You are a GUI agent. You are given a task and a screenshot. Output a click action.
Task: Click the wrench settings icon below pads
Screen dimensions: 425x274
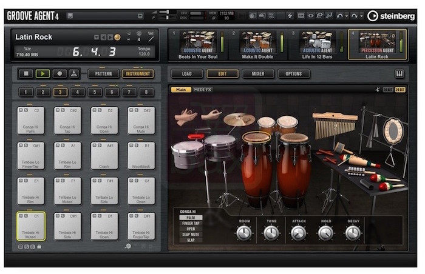tap(127, 246)
